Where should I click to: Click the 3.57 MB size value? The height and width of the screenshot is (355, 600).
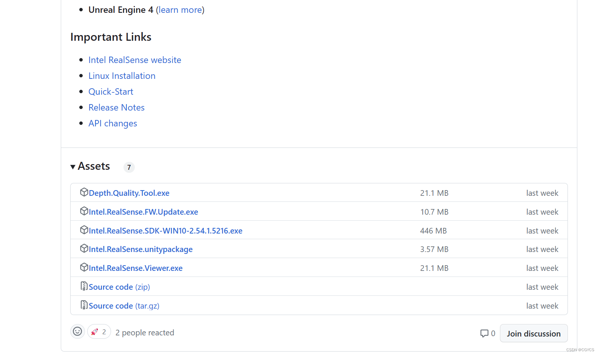(x=434, y=249)
